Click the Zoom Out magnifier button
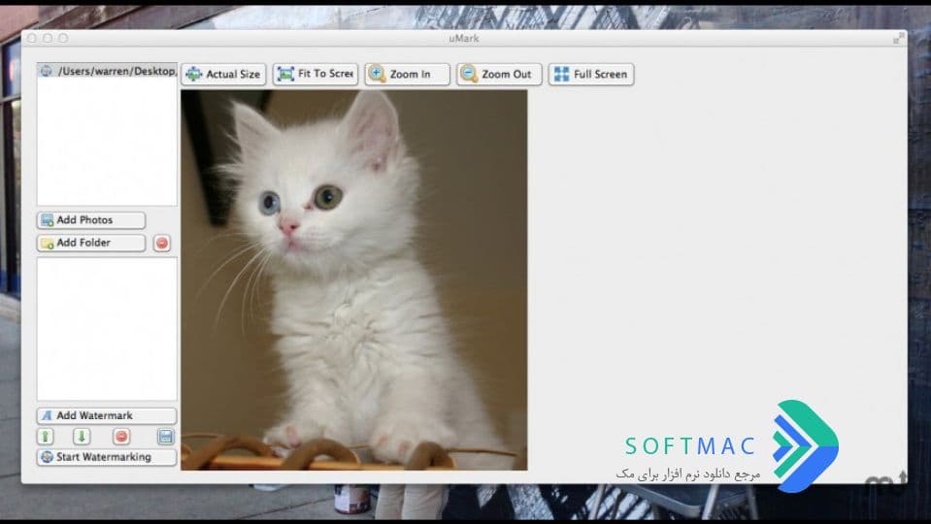This screenshot has width=931, height=524. pos(499,74)
